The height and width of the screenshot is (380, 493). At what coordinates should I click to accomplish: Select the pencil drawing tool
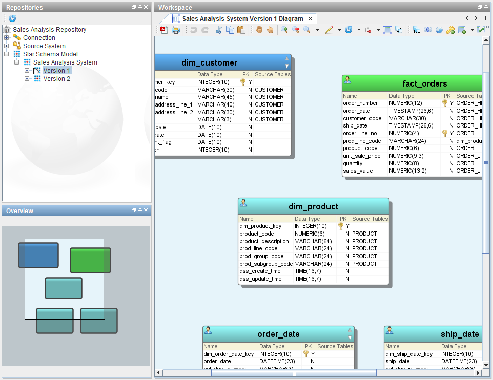click(328, 30)
